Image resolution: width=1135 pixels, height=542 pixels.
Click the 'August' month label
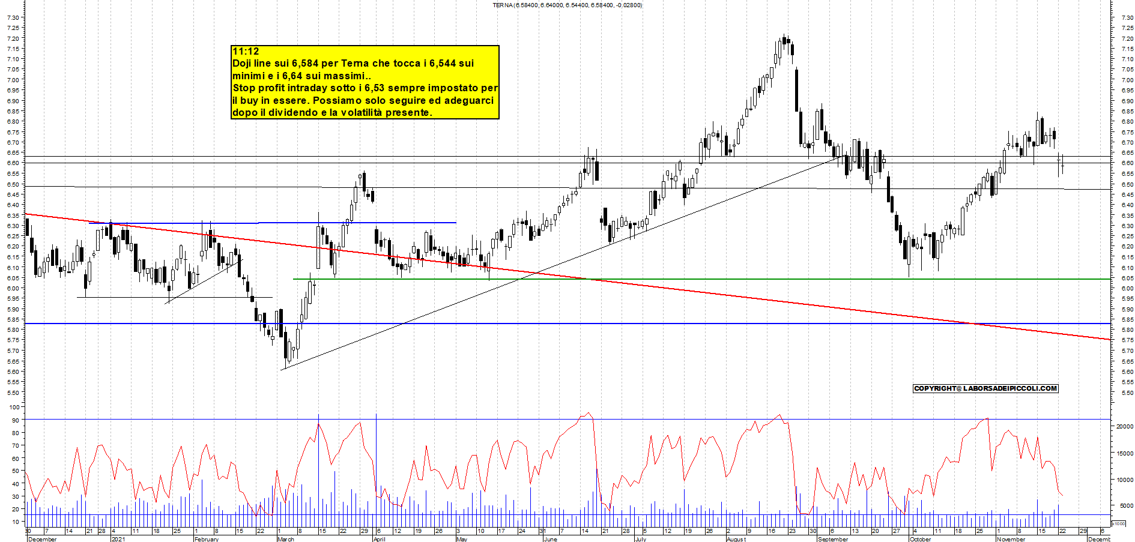pyautogui.click(x=736, y=539)
